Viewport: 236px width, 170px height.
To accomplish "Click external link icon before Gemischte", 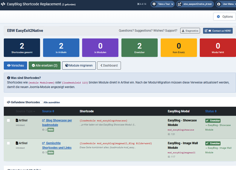I will [x=43, y=143].
